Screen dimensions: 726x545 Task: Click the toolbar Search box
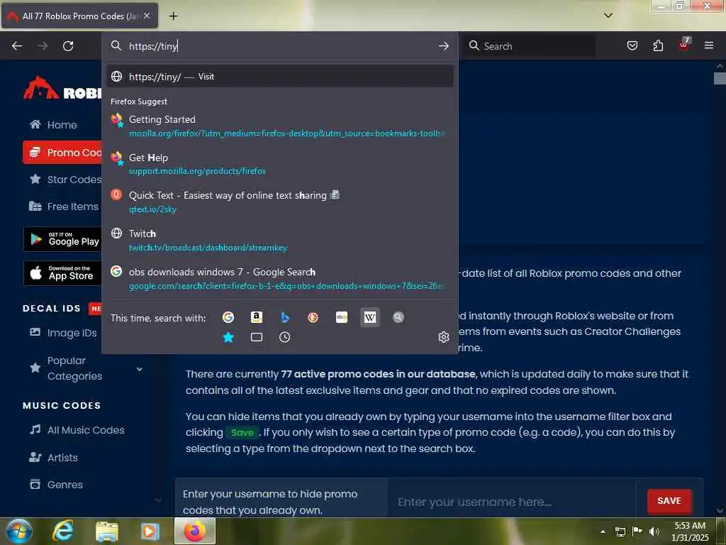tap(531, 46)
